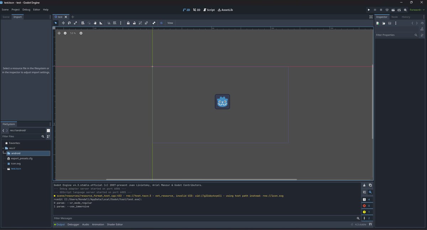427x230 pixels.
Task: Reset zoom by clicking 53 %
Action: (73, 33)
